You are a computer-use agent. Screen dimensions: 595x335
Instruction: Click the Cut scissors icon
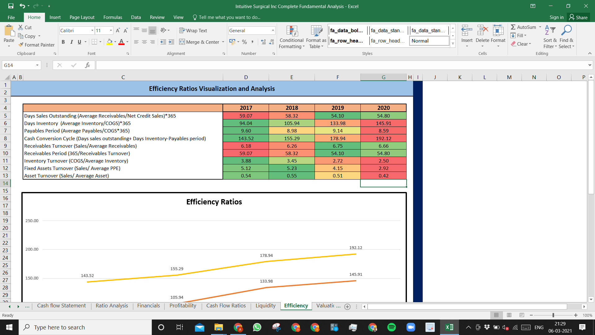(x=20, y=27)
